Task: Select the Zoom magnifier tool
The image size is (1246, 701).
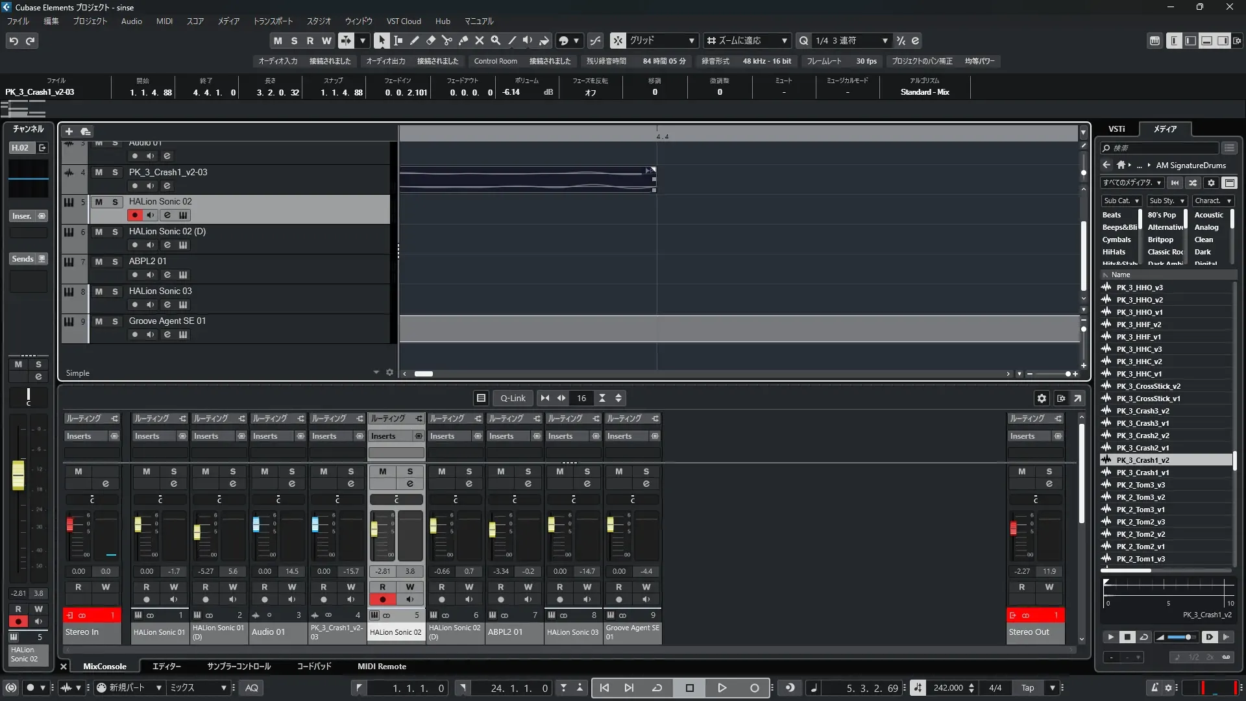Action: pyautogui.click(x=496, y=40)
